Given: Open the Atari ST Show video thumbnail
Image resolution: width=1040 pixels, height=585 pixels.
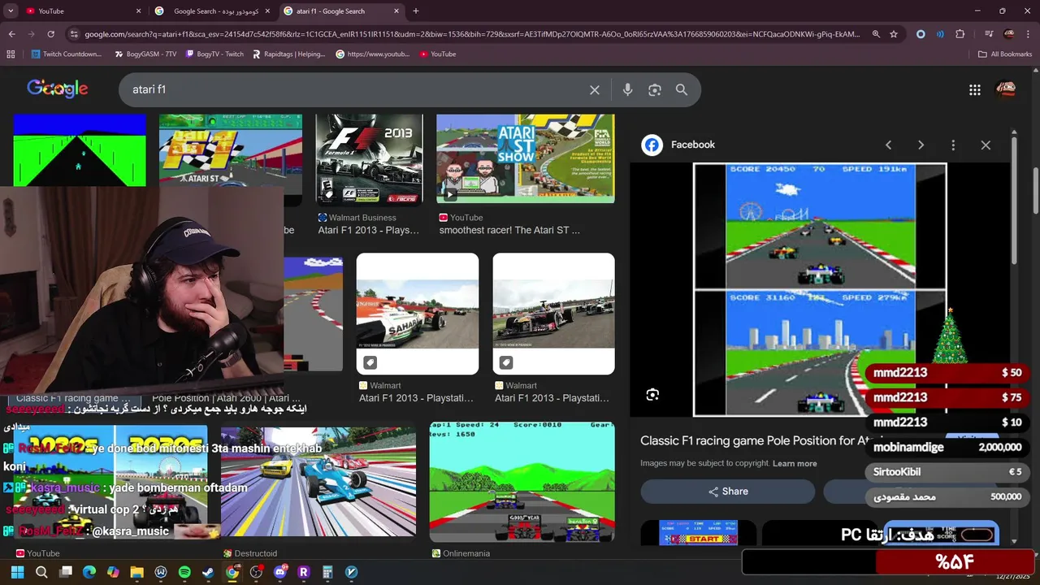Looking at the screenshot, I should 526,158.
